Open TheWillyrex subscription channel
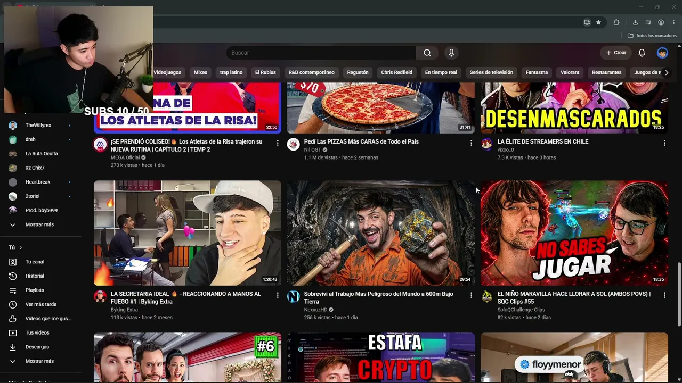Screen dimensions: 682x383 click(40, 126)
